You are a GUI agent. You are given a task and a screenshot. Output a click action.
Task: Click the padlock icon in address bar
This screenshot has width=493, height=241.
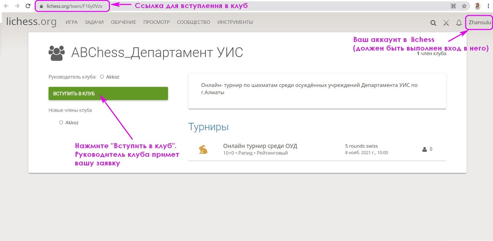click(x=41, y=6)
